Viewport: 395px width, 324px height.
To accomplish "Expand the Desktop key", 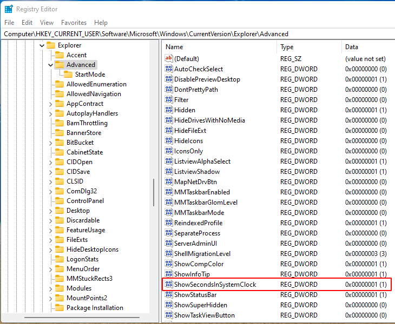I will [x=50, y=211].
